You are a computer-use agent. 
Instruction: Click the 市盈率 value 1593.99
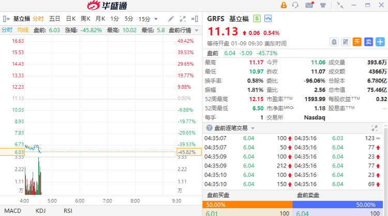point(315,99)
